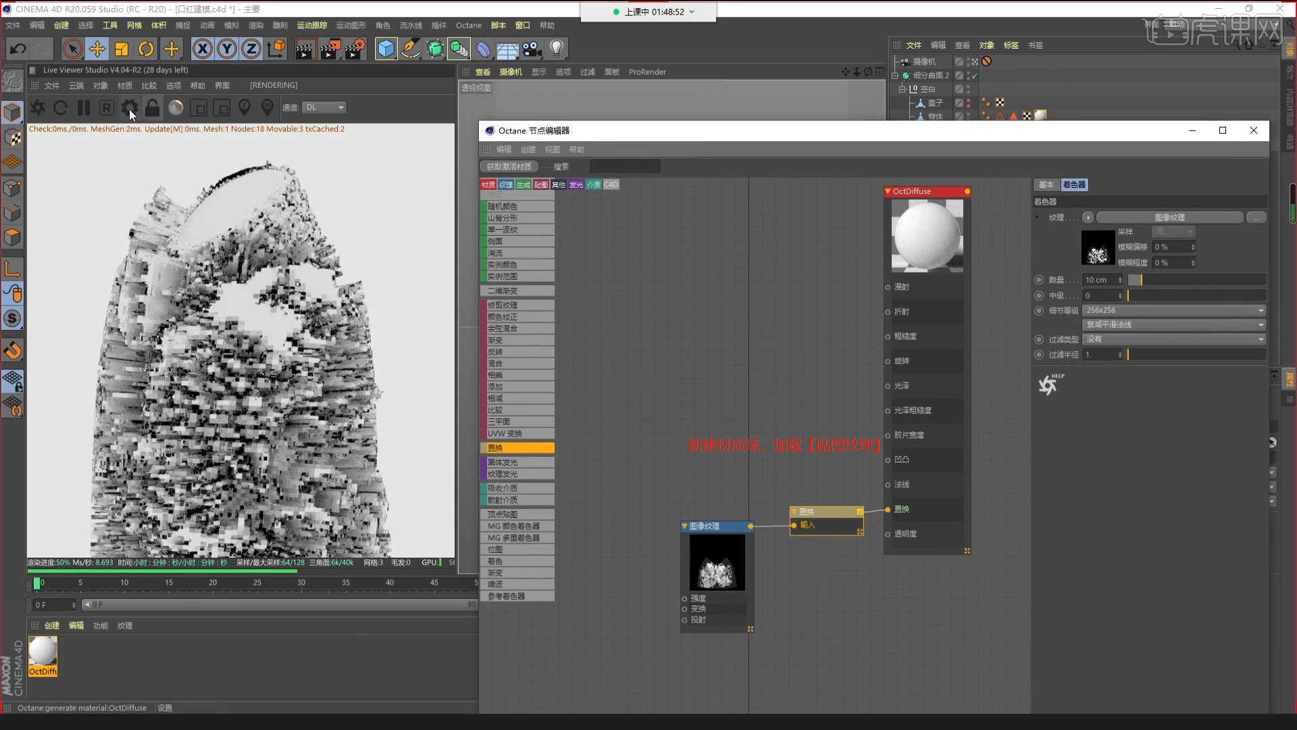The height and width of the screenshot is (730, 1297).
Task: Pause the Live Viewer render
Action: click(x=84, y=107)
